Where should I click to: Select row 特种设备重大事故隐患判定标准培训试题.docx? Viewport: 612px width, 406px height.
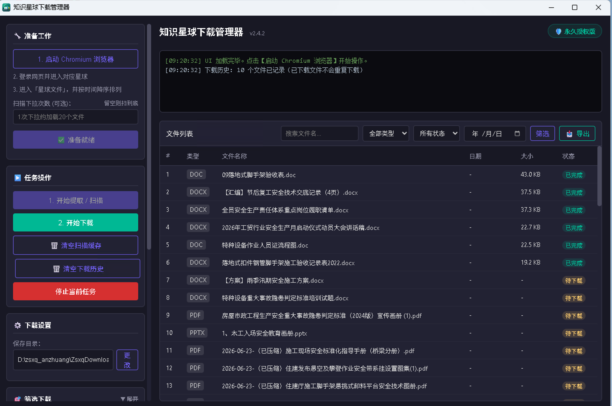[x=378, y=298]
